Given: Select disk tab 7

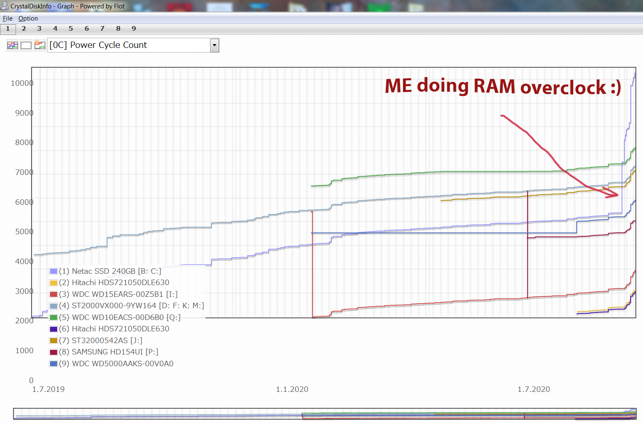Looking at the screenshot, I should coord(103,29).
